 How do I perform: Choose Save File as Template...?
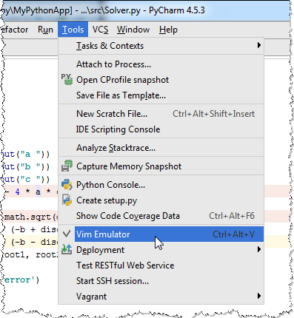[161, 95]
